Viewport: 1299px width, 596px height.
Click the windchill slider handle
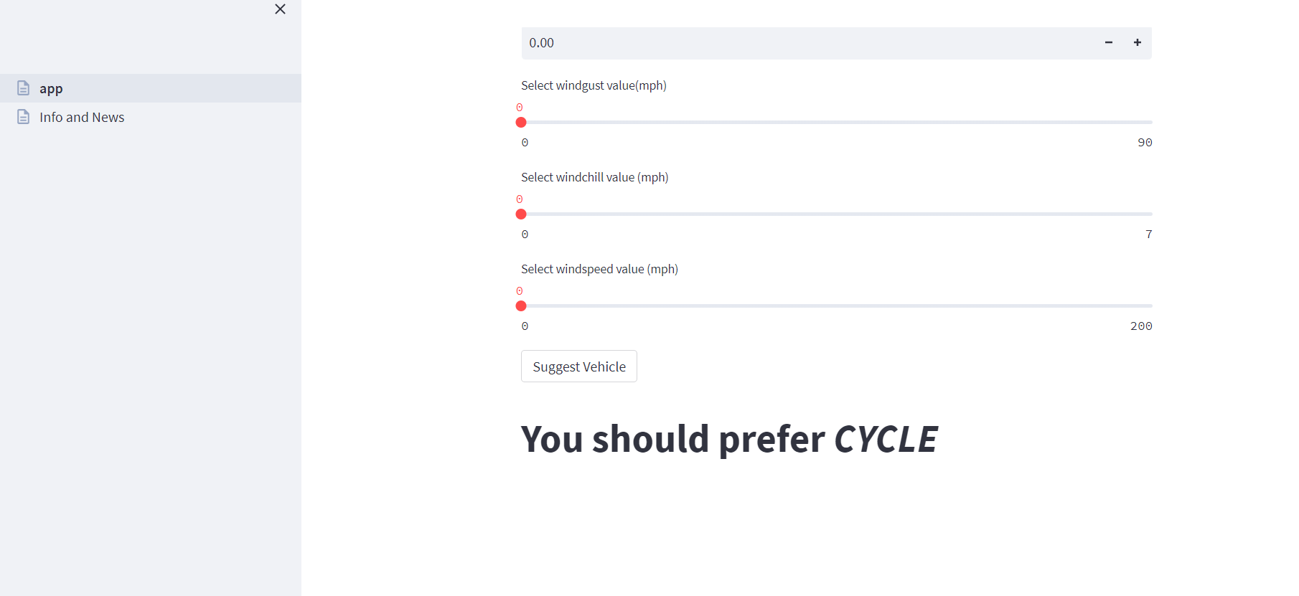[521, 214]
